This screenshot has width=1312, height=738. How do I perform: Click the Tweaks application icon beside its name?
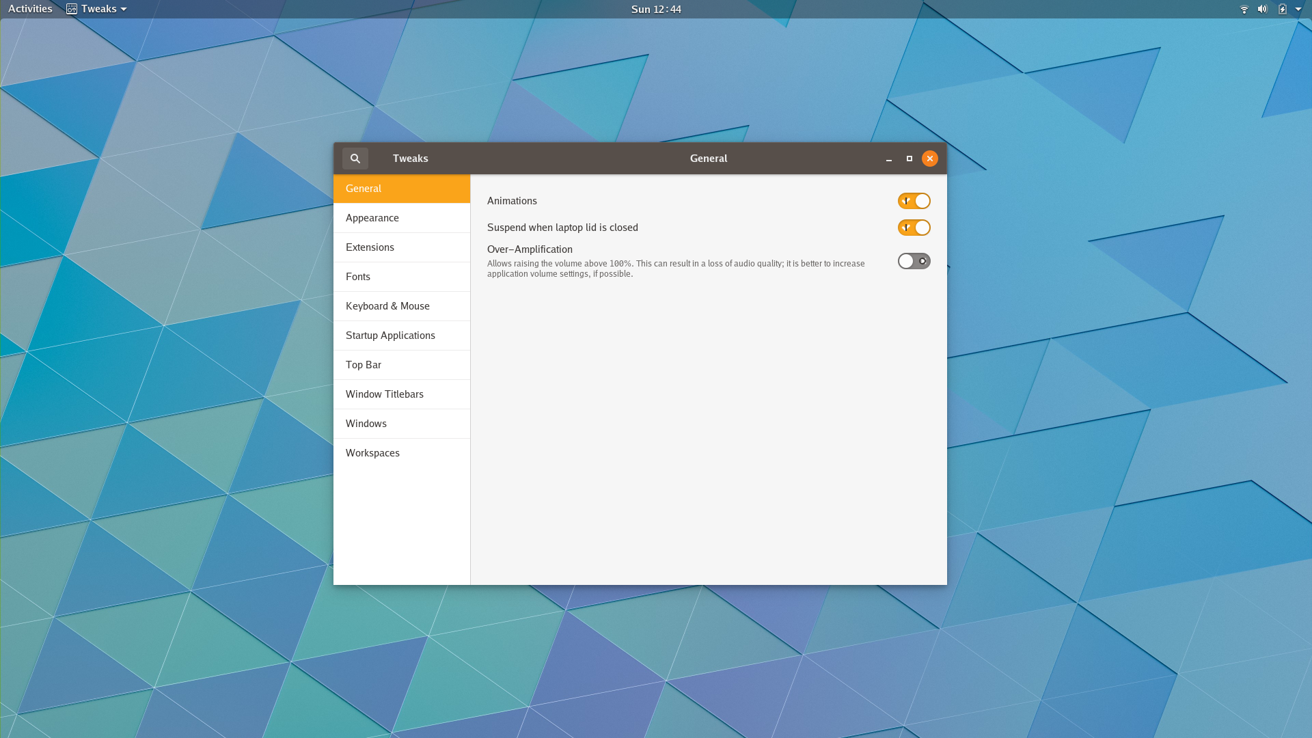point(71,9)
